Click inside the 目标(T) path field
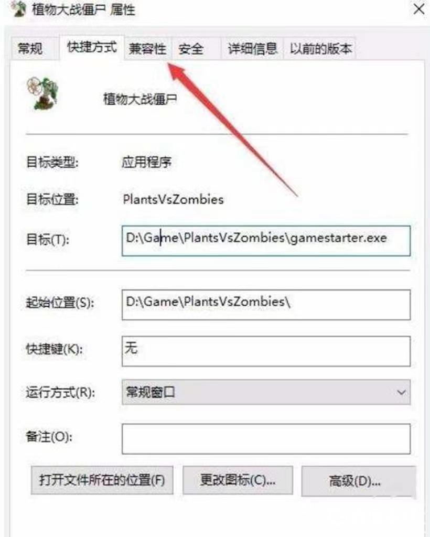The image size is (430, 537). 266,240
